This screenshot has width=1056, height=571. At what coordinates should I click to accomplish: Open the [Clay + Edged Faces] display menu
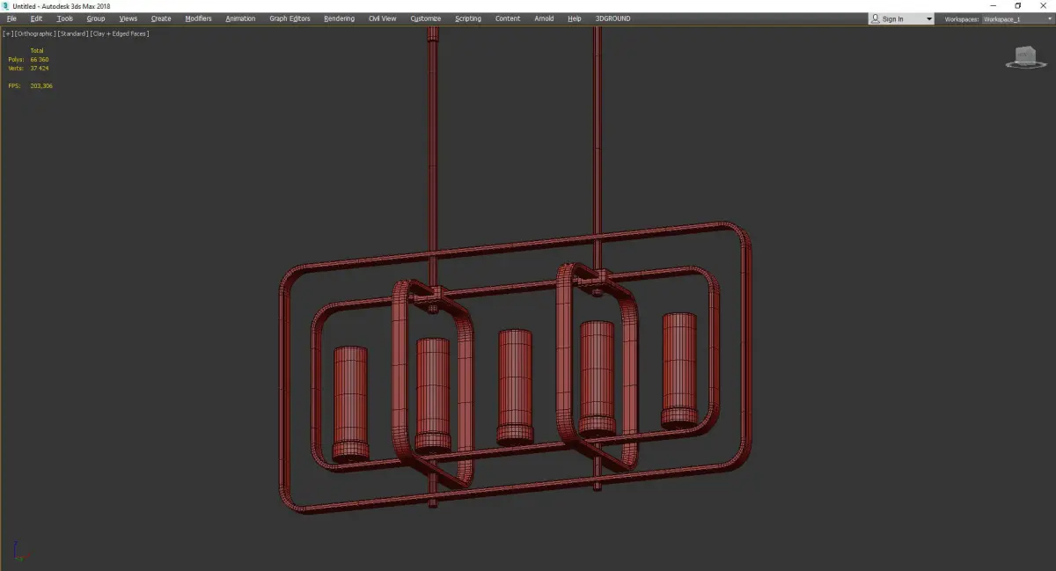tap(119, 33)
